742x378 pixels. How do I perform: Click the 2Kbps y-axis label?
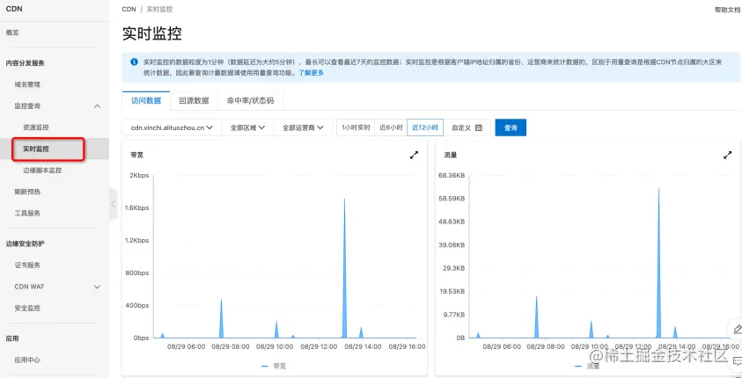click(x=139, y=175)
